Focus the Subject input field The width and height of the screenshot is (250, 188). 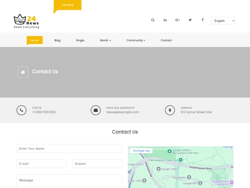tap(97, 163)
